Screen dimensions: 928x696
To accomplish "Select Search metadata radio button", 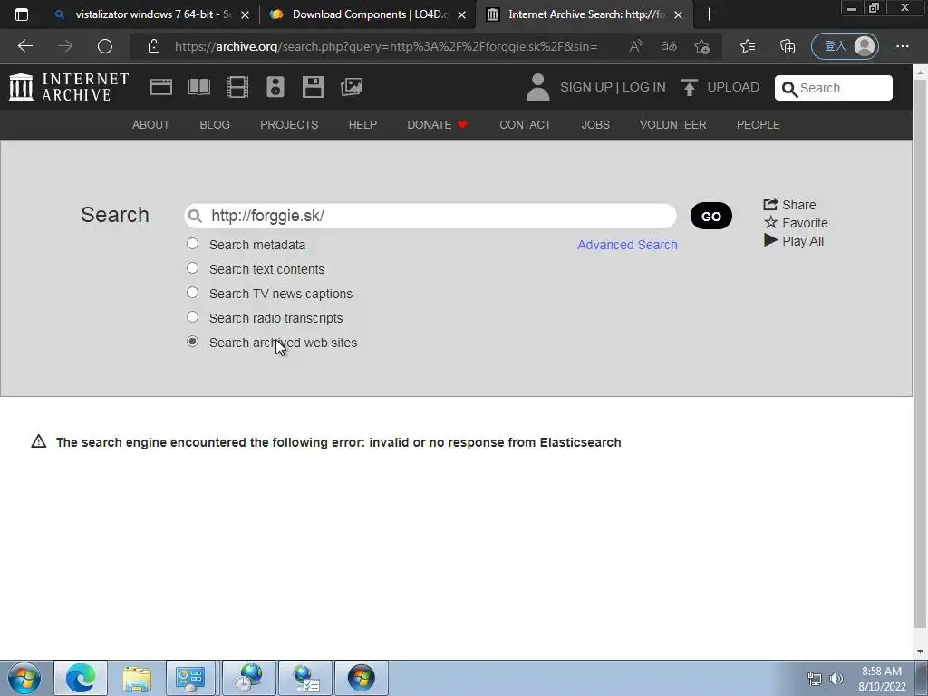I will (x=192, y=243).
